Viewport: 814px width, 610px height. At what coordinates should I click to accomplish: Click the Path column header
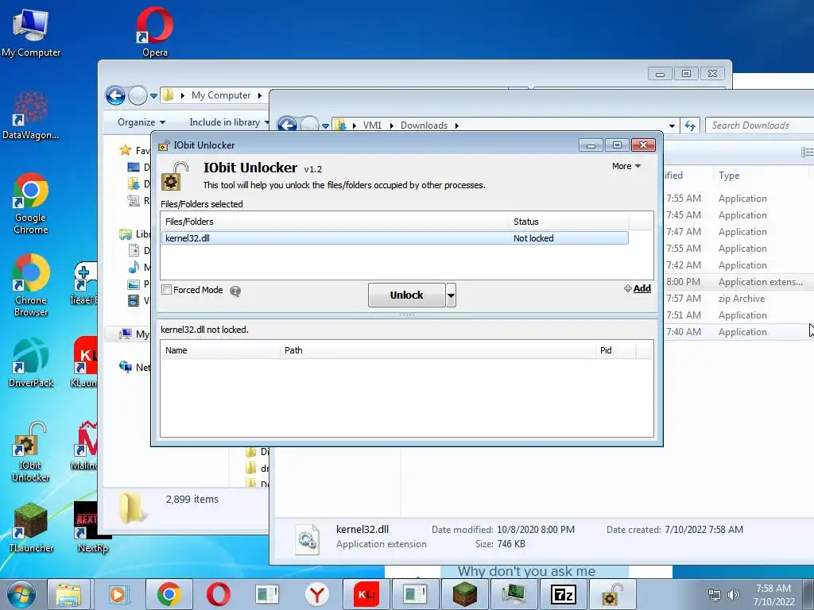(x=438, y=350)
